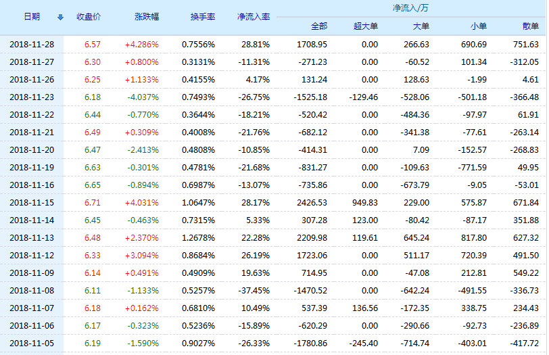Click the blue sort arrow beside 日期
This screenshot has width=549, height=355.
(x=60, y=17)
